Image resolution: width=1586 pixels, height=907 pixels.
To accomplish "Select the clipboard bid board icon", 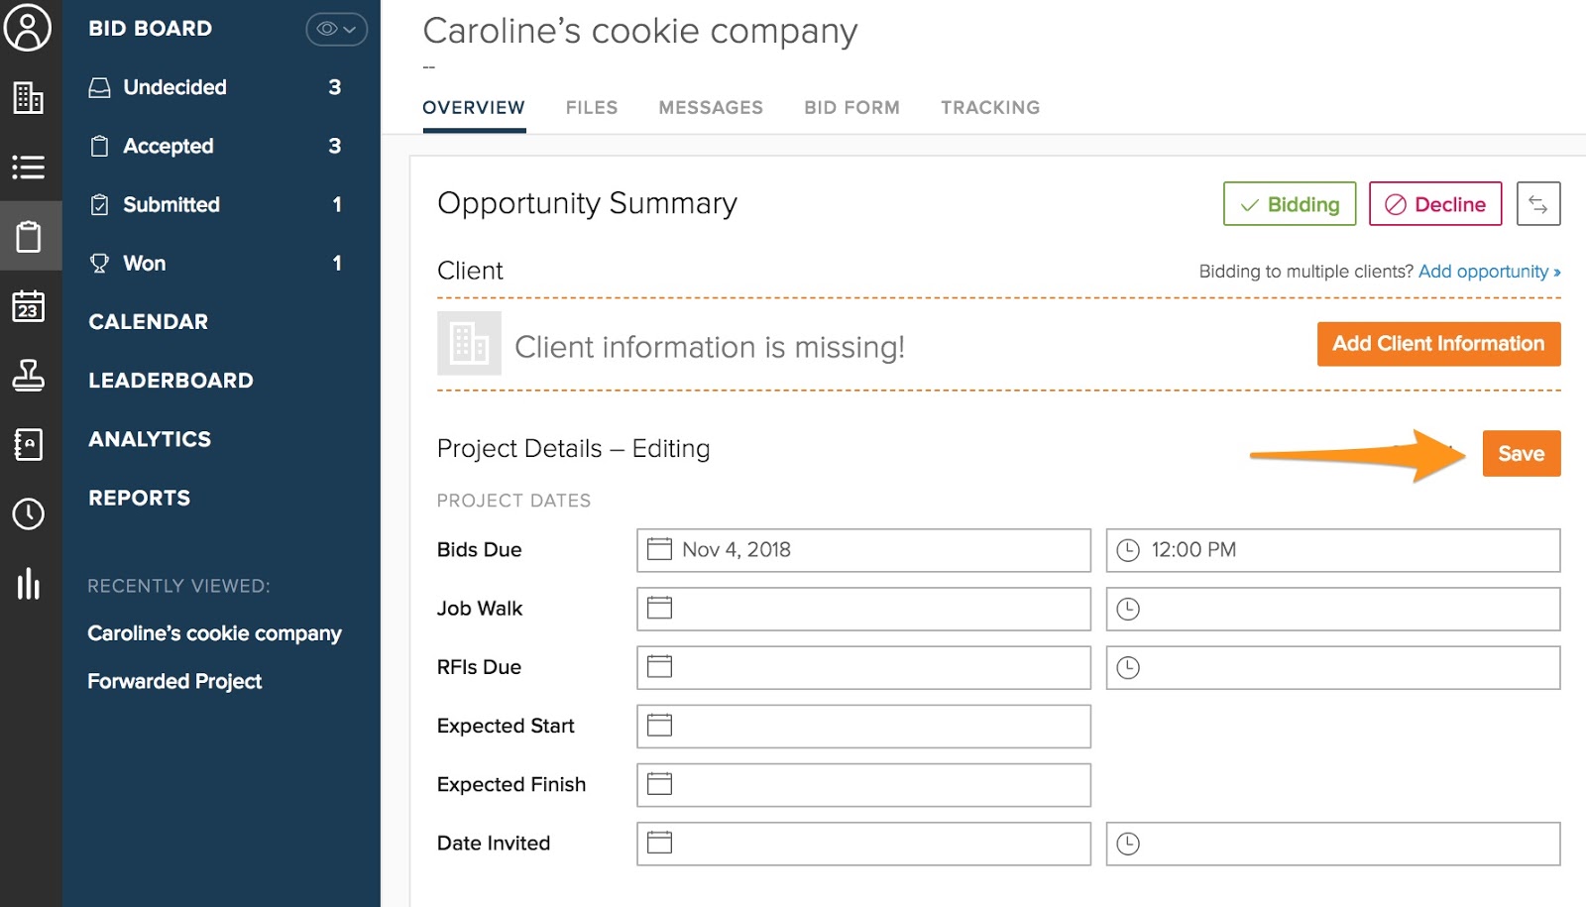I will [29, 236].
